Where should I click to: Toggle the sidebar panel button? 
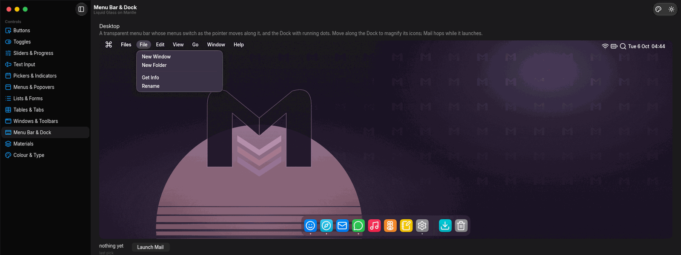(x=81, y=9)
